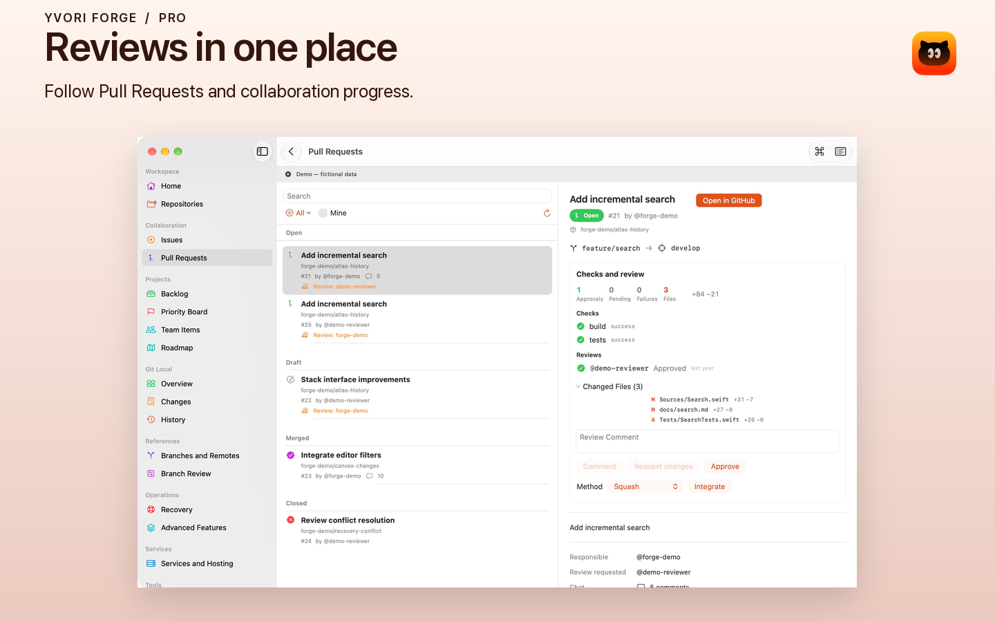This screenshot has width=995, height=622.
Task: Click the green Open status badge
Action: coord(587,216)
